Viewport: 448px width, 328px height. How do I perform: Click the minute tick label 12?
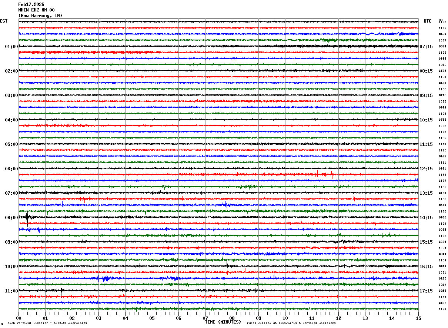pos(338,318)
